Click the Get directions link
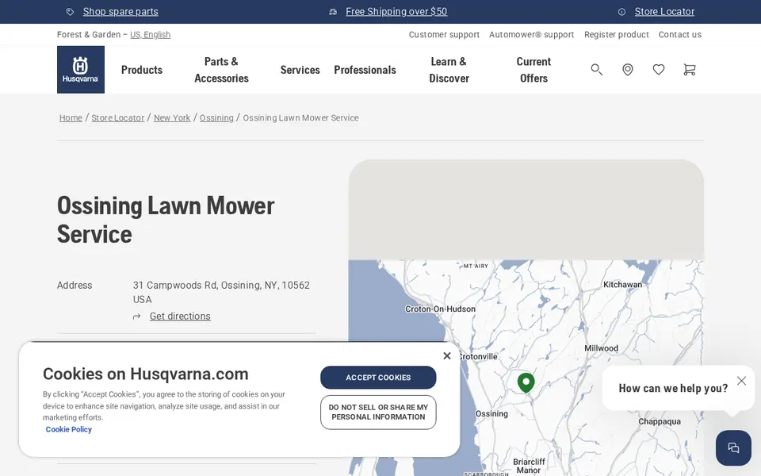Image resolution: width=761 pixels, height=476 pixels. [x=180, y=317]
